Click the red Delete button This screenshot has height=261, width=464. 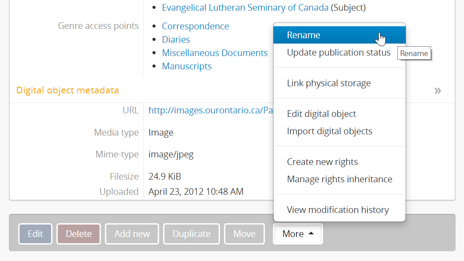coord(79,234)
